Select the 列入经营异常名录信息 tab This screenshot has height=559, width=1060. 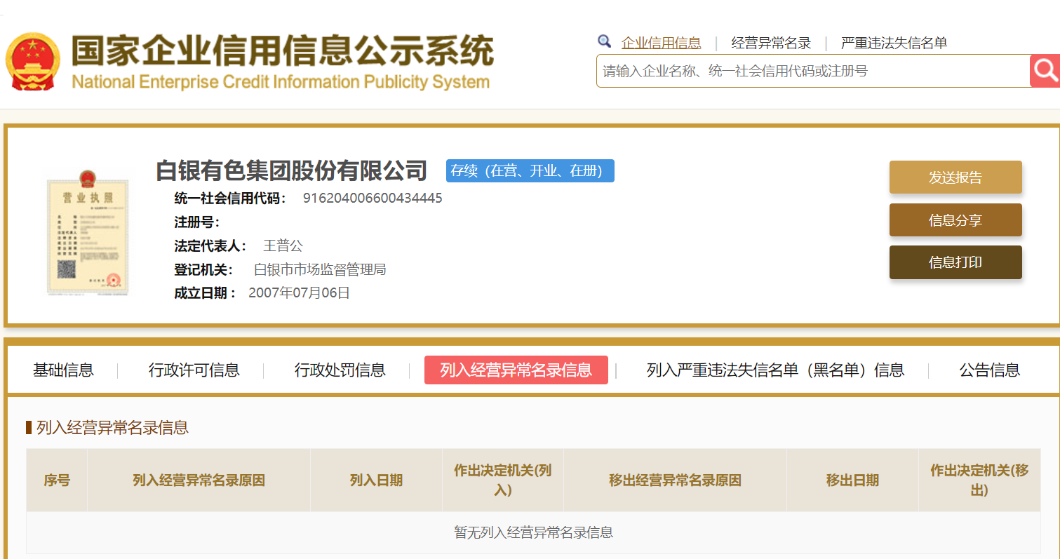tap(516, 370)
